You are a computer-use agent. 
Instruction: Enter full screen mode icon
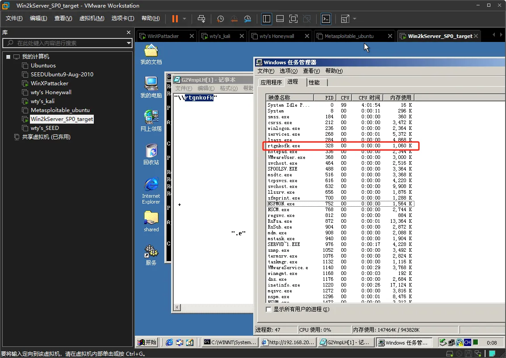(293, 19)
